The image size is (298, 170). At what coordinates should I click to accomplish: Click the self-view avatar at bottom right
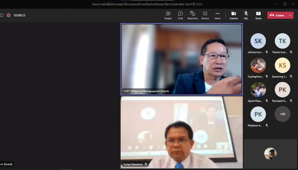click(x=270, y=154)
